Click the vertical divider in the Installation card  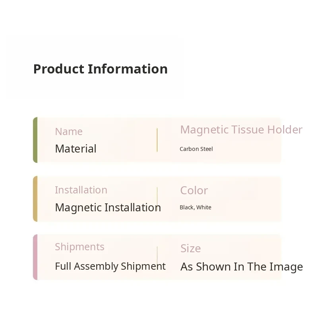(157, 199)
